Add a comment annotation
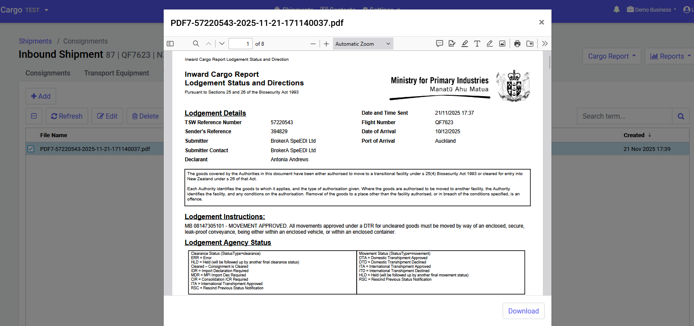 (440, 44)
